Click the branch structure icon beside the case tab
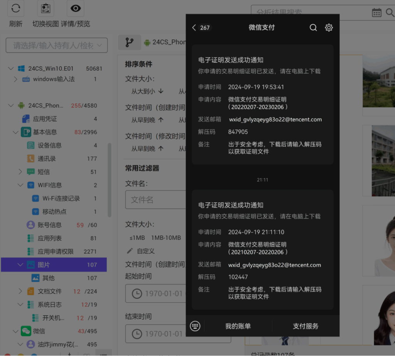This screenshot has width=395, height=356. (130, 42)
